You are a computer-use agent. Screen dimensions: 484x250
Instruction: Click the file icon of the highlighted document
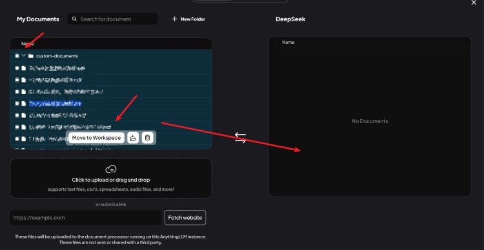(24, 104)
